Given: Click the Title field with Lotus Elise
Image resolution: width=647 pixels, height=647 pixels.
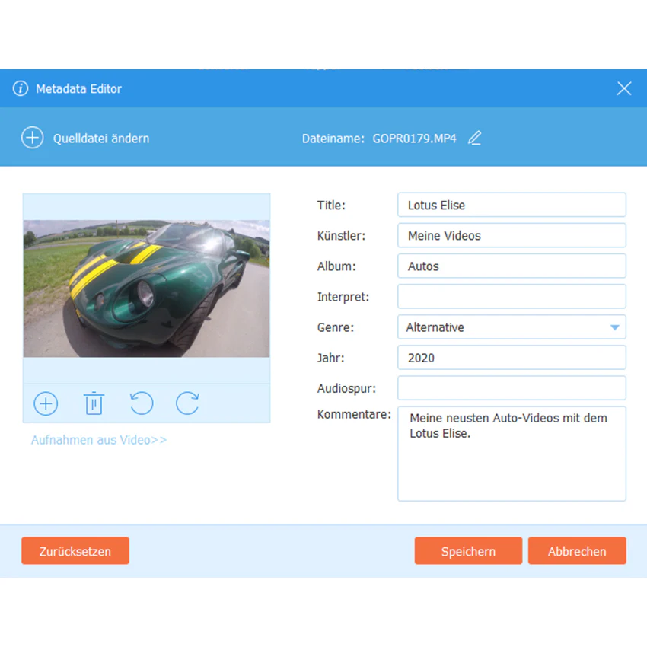Looking at the screenshot, I should point(512,205).
